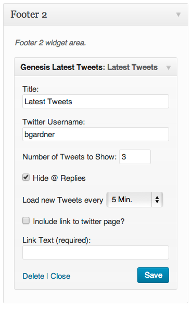This screenshot has height=309, width=193.
Task: Click the Hide @ Replies label text
Action: pos(59,178)
